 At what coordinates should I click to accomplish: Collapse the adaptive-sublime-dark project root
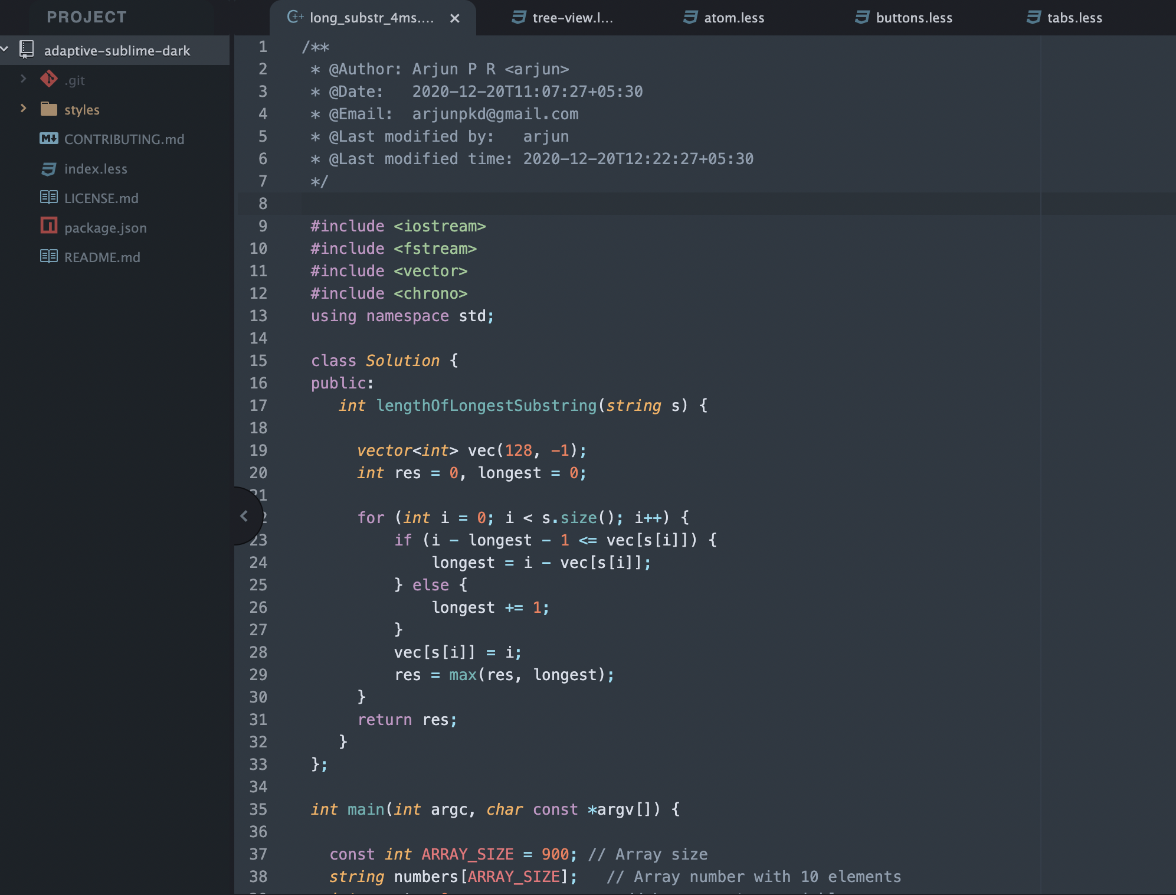tap(5, 50)
